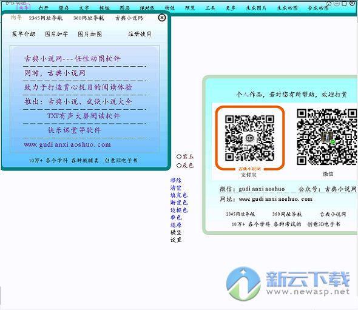Click the TXT有声大屏阅读软件 text line
This screenshot has height=310, width=358.
tap(84, 116)
